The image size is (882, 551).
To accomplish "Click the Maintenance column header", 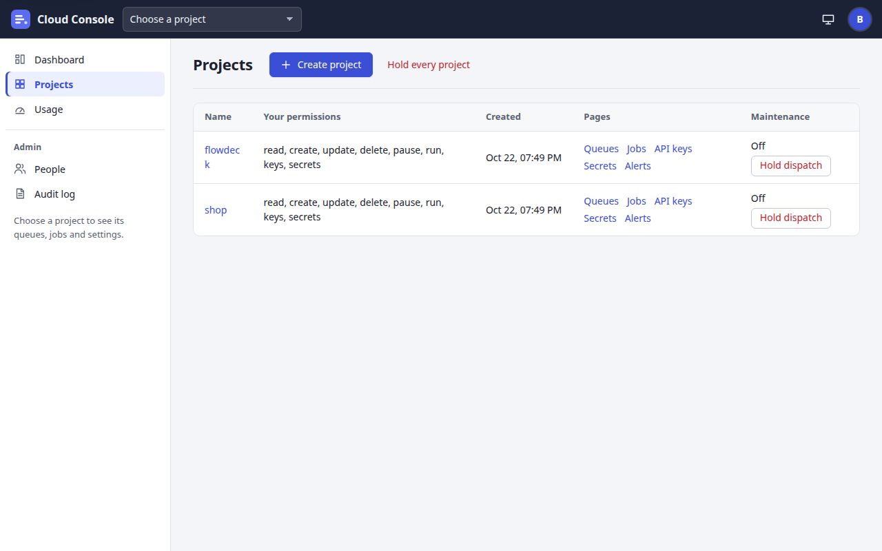I will [780, 117].
